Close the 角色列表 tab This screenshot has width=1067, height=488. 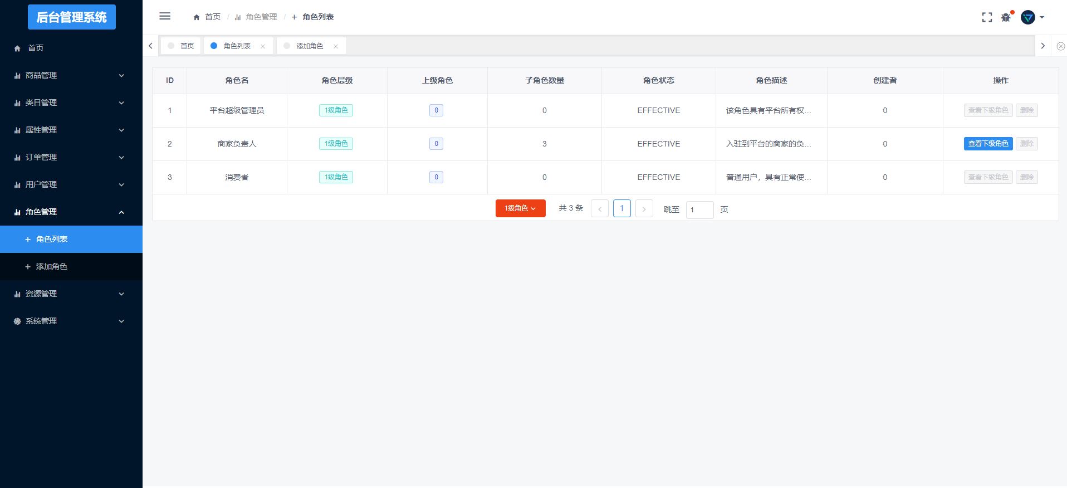pos(263,46)
